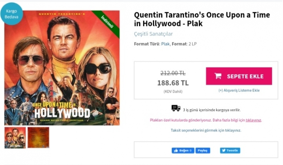Click the shopping cart icon on the pink button
Screen dimensions: 283x165
(218, 76)
